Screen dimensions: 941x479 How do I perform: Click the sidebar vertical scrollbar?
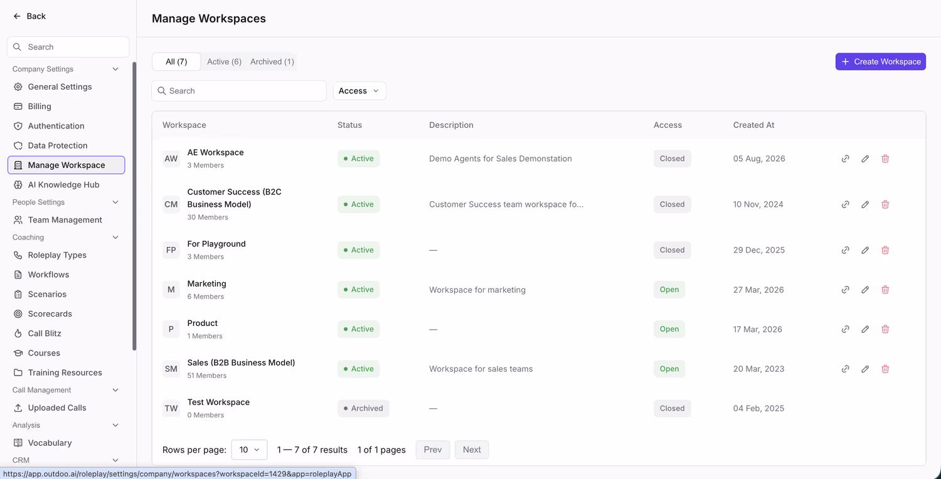click(x=134, y=206)
